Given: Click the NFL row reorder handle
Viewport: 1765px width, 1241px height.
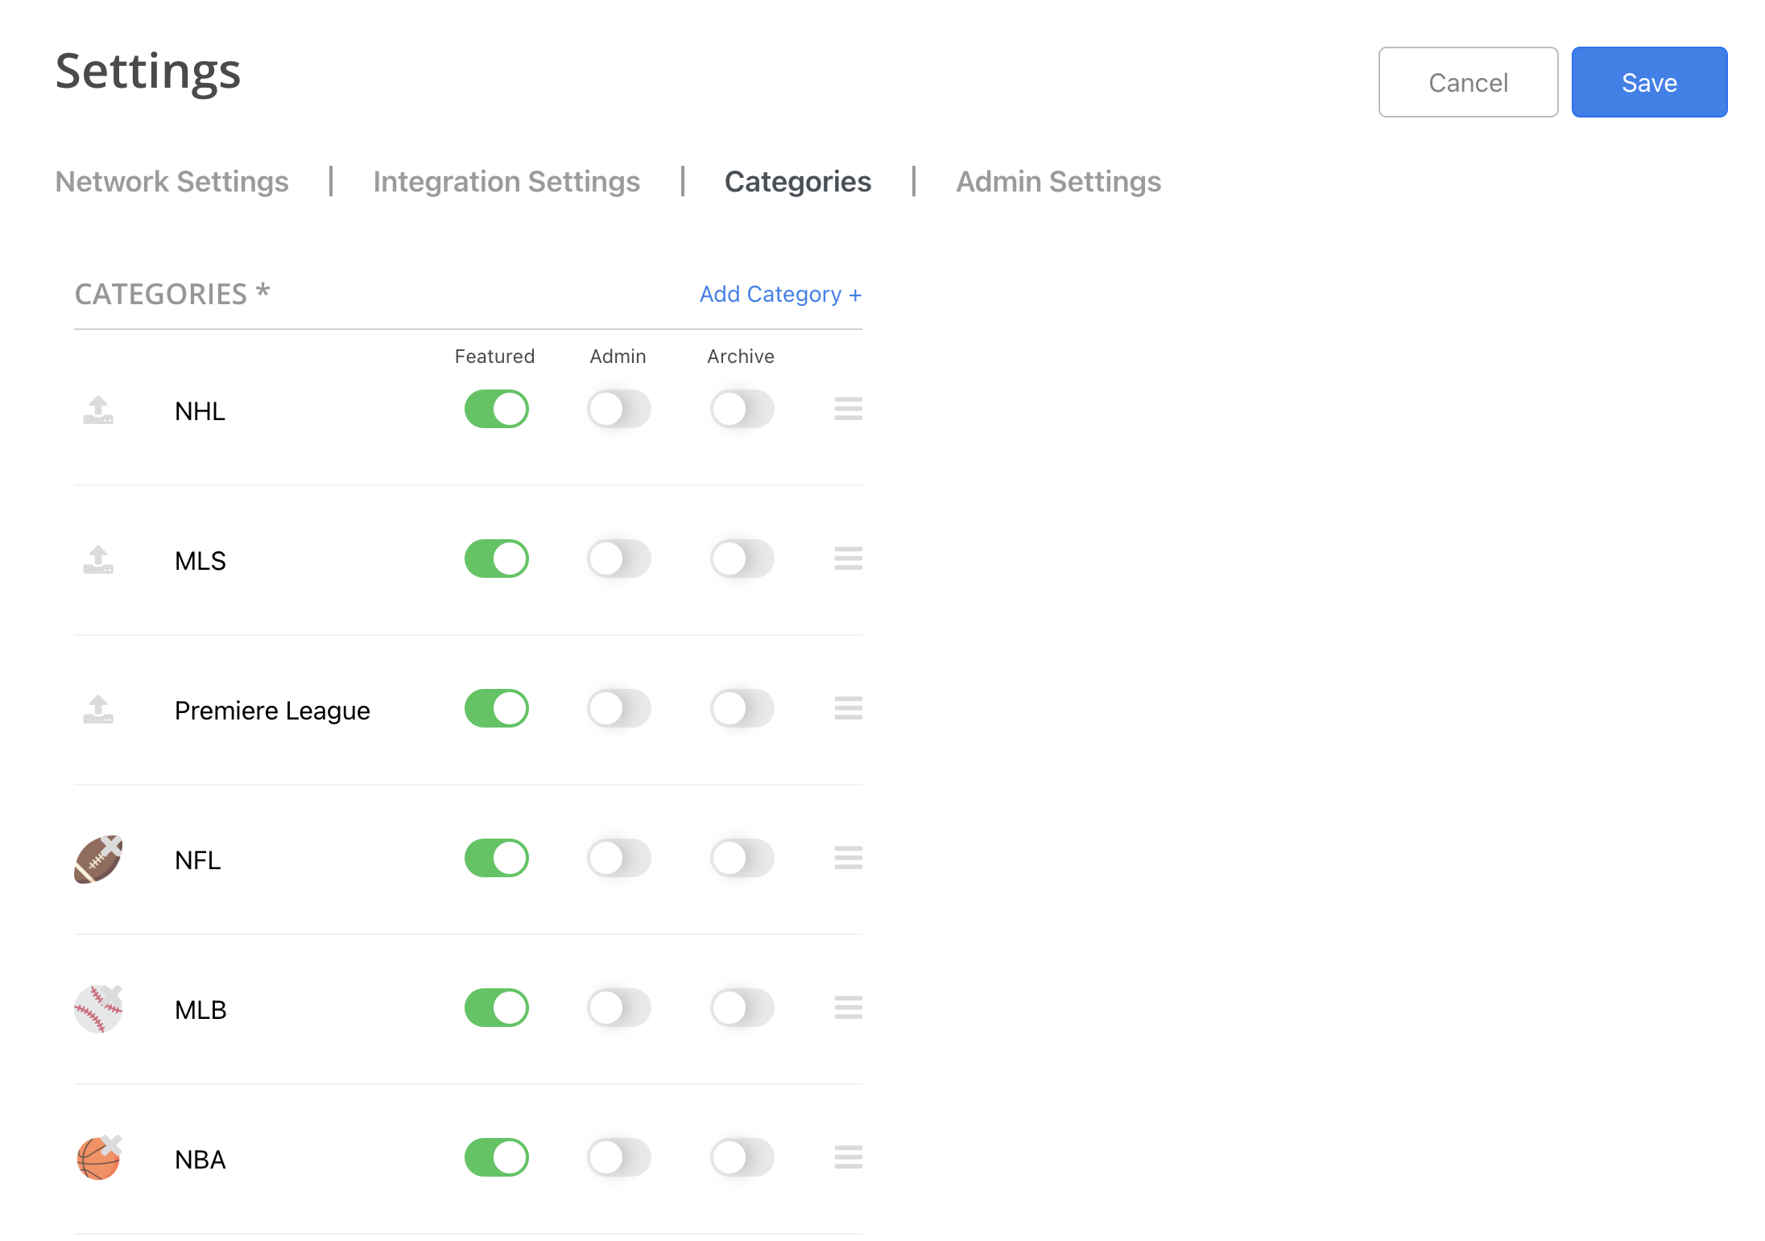Looking at the screenshot, I should (x=848, y=858).
